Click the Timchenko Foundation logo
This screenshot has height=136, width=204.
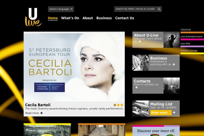click(x=49, y=87)
